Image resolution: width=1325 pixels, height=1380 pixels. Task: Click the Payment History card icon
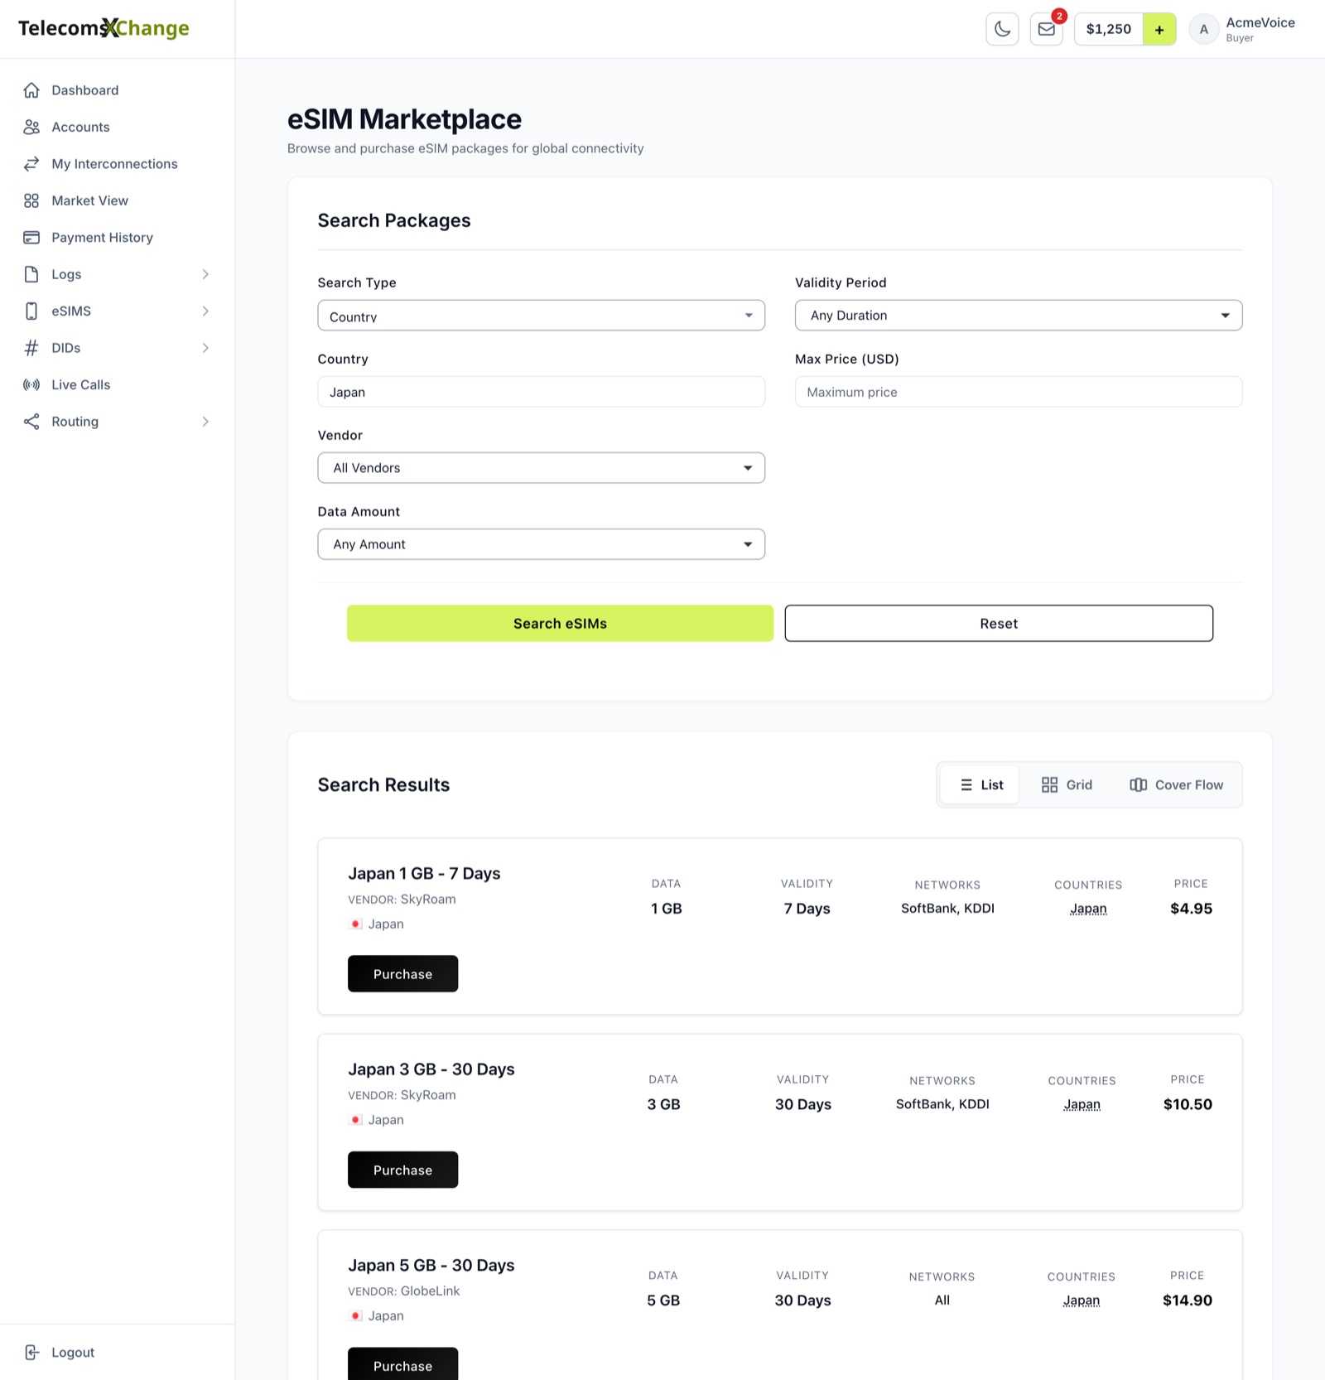[31, 238]
